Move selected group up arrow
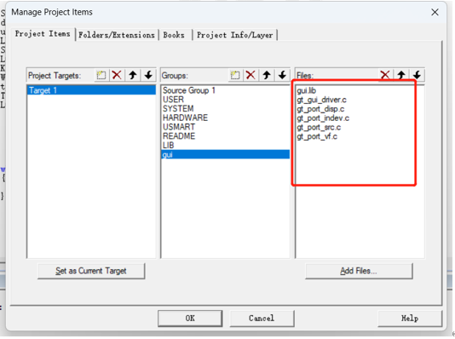Screen dimensions: 455x339 click(267, 76)
